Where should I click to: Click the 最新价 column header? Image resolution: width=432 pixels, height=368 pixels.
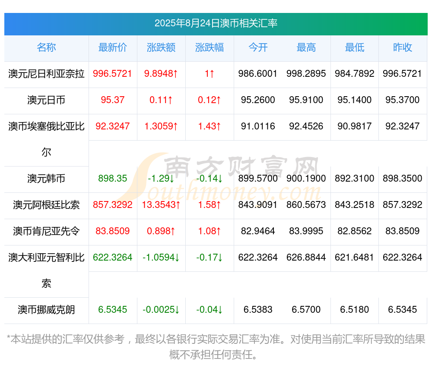(x=112, y=47)
